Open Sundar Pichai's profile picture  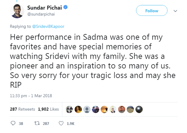click(x=17, y=11)
